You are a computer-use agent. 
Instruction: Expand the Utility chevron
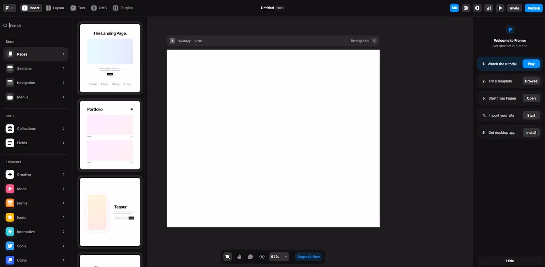pos(64,260)
